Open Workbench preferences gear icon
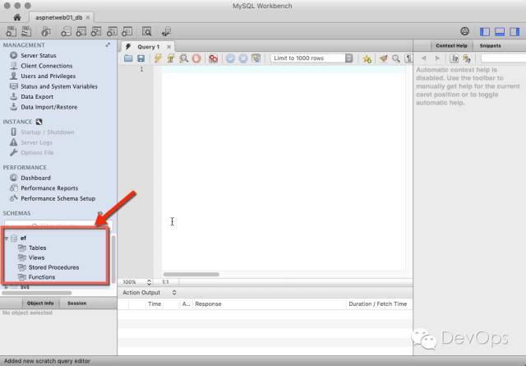This screenshot has width=526, height=366. click(x=464, y=31)
